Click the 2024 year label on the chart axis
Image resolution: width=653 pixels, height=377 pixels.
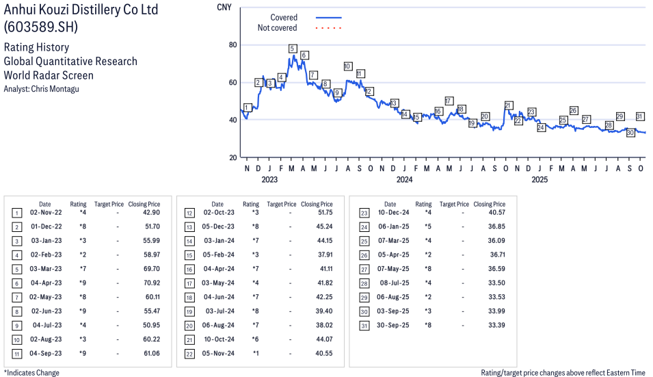[404, 180]
